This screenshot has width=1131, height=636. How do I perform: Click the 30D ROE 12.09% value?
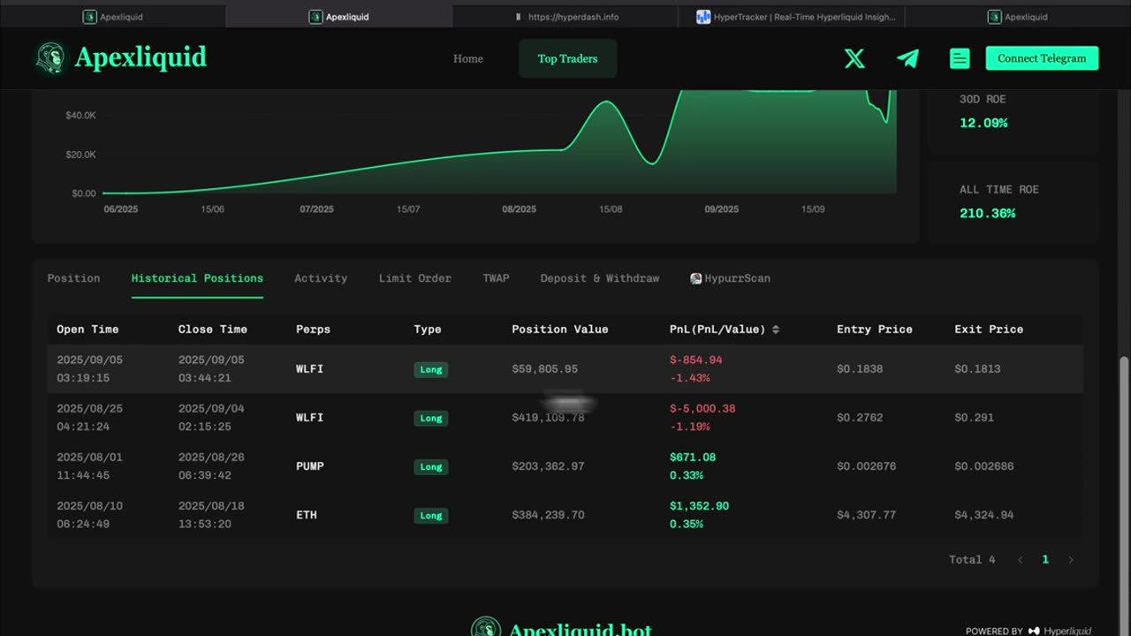(983, 124)
